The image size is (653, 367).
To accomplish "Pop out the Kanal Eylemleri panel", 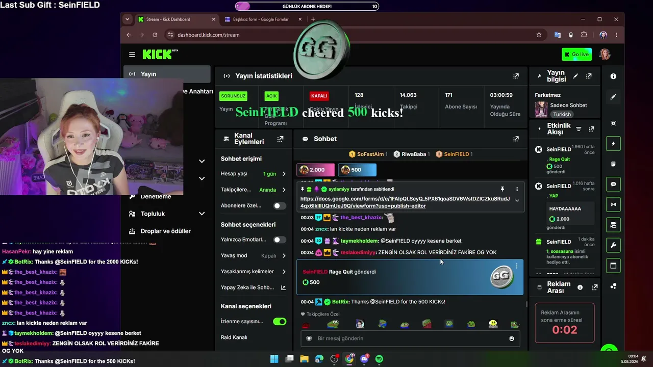I will click(280, 139).
